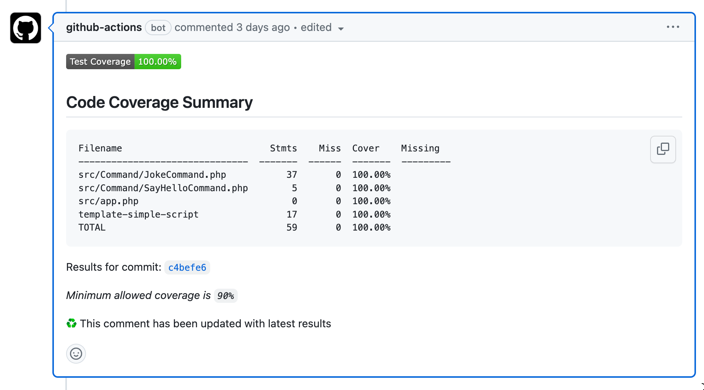
Task: Click the Test Coverage progress badge bar
Action: (x=123, y=61)
